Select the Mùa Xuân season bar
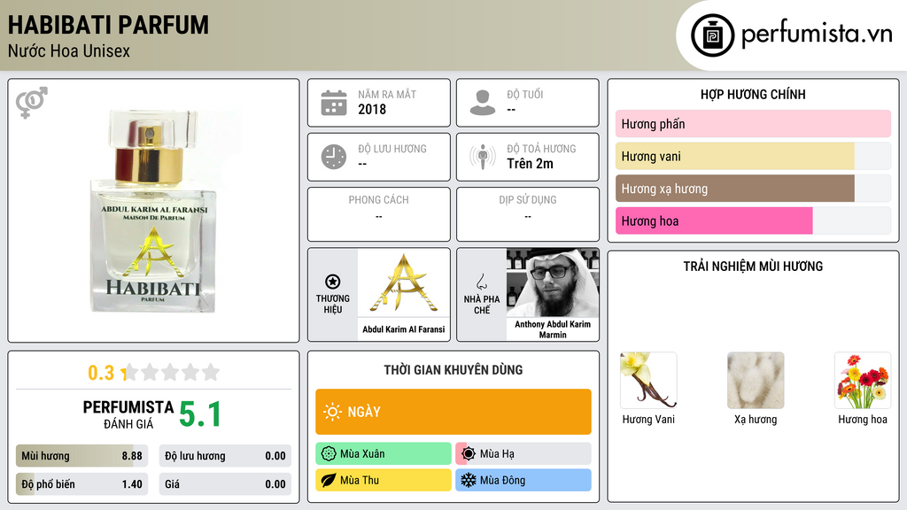The width and height of the screenshot is (907, 510). click(x=384, y=454)
